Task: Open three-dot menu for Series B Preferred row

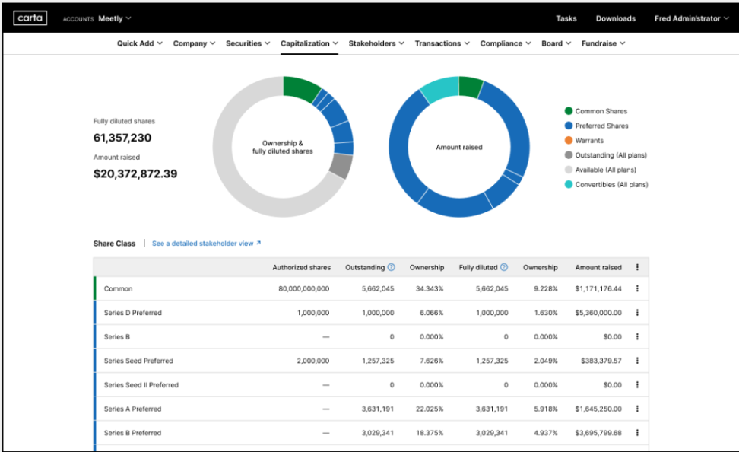Action: click(637, 433)
